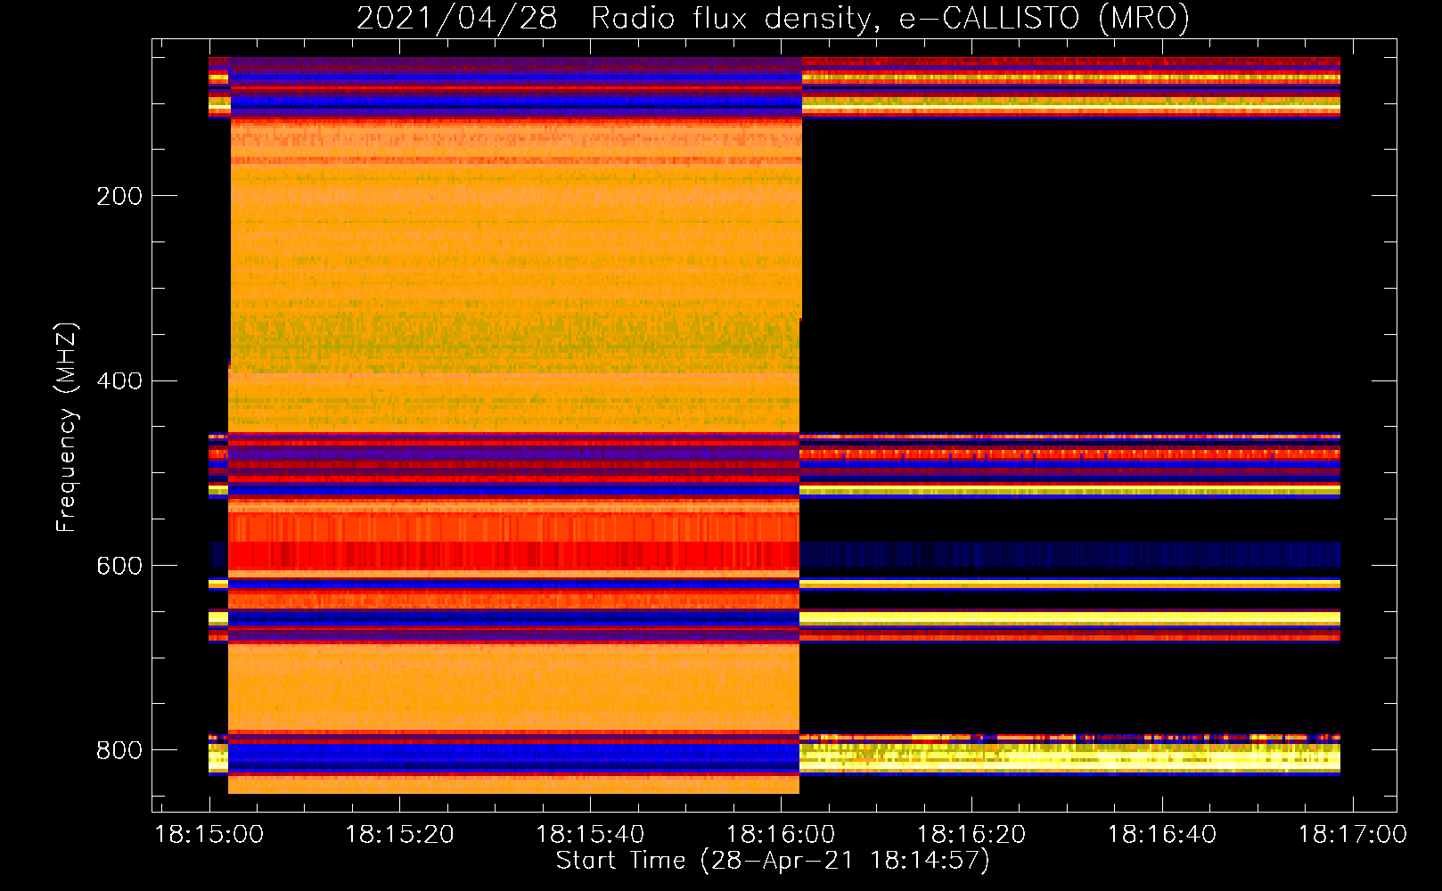Image resolution: width=1442 pixels, height=891 pixels.
Task: Click the 18:15:40 time tick label
Action: (590, 835)
